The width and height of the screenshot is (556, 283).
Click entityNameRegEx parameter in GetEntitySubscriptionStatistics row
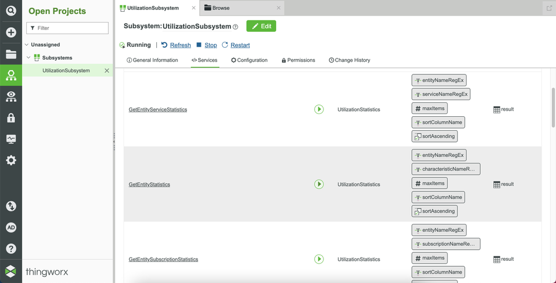(439, 230)
